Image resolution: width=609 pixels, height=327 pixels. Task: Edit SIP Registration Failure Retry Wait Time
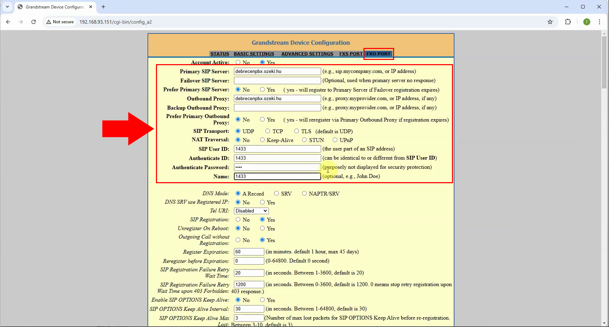click(249, 273)
